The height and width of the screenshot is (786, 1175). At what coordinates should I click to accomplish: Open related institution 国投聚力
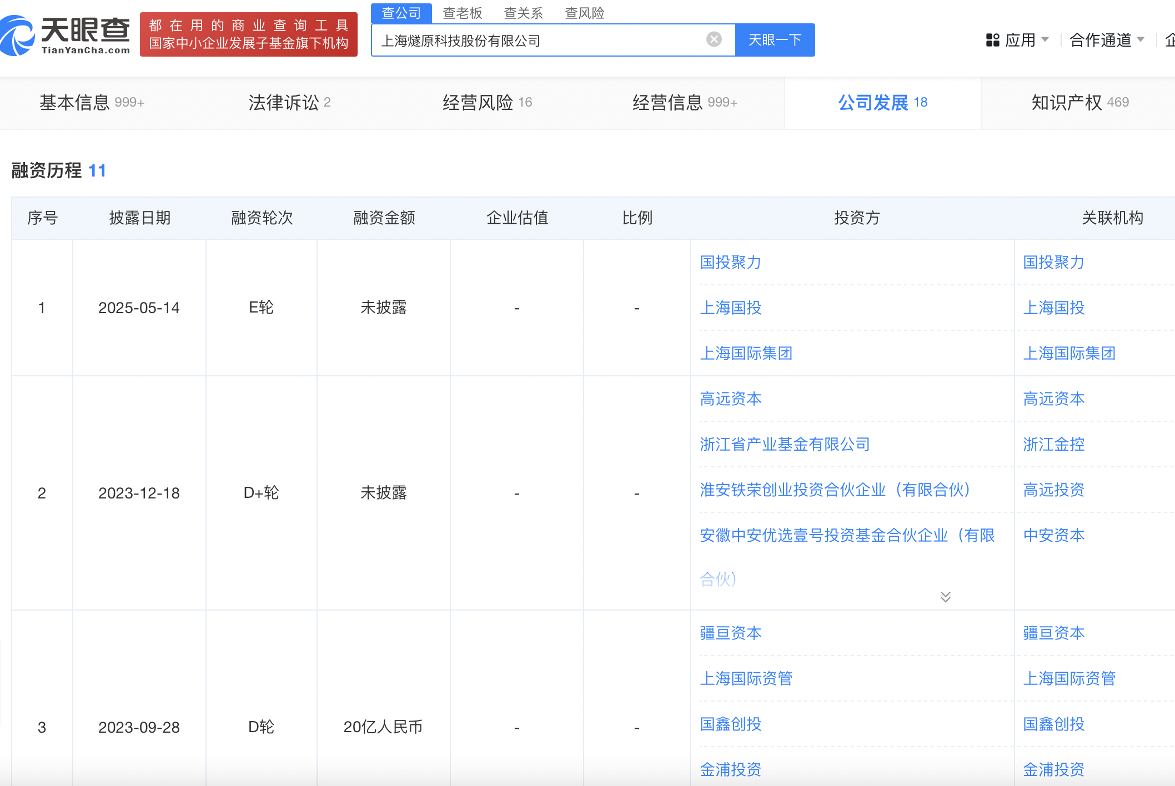click(1053, 262)
